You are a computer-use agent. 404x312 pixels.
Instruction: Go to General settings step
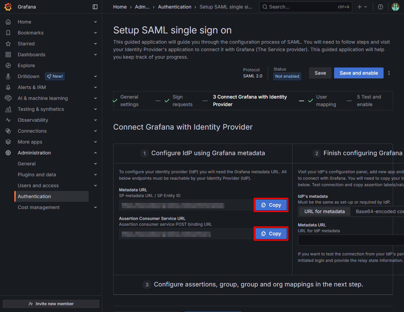tap(129, 101)
